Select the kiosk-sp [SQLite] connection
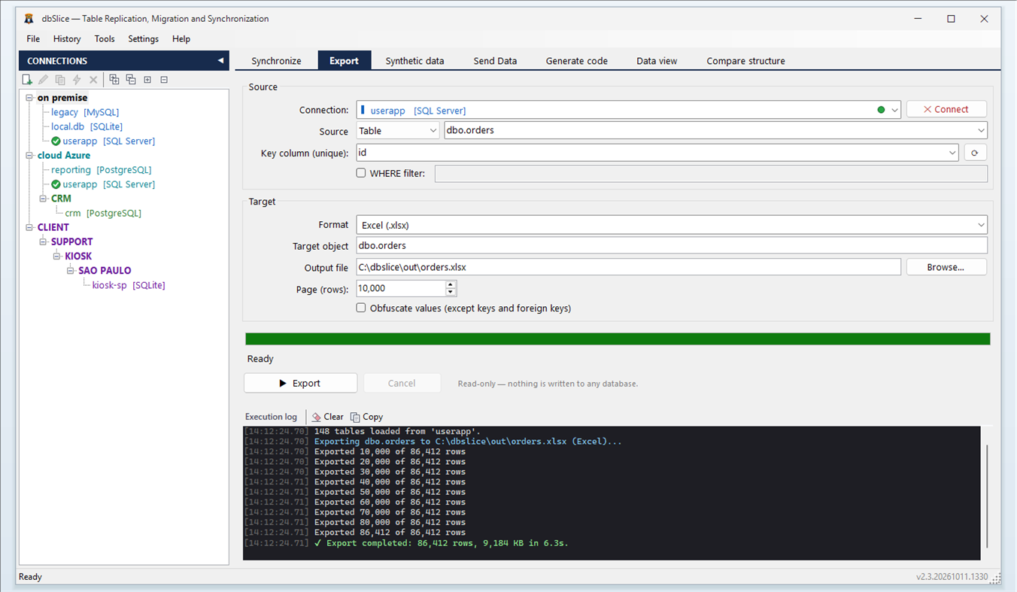Viewport: 1017px width, 592px height. (x=129, y=285)
